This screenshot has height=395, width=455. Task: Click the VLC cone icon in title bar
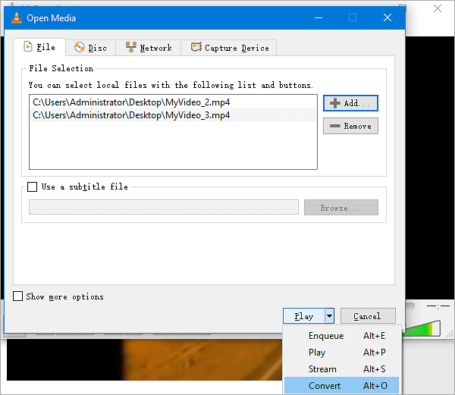click(15, 17)
